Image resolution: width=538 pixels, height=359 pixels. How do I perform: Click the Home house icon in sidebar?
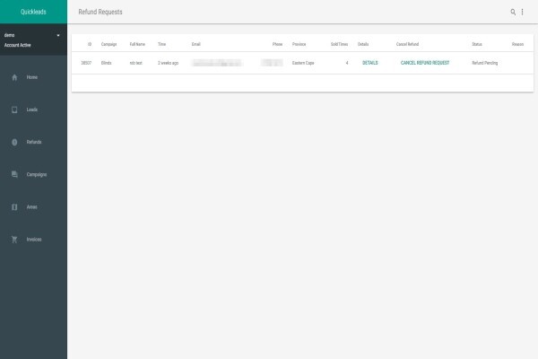(x=14, y=78)
